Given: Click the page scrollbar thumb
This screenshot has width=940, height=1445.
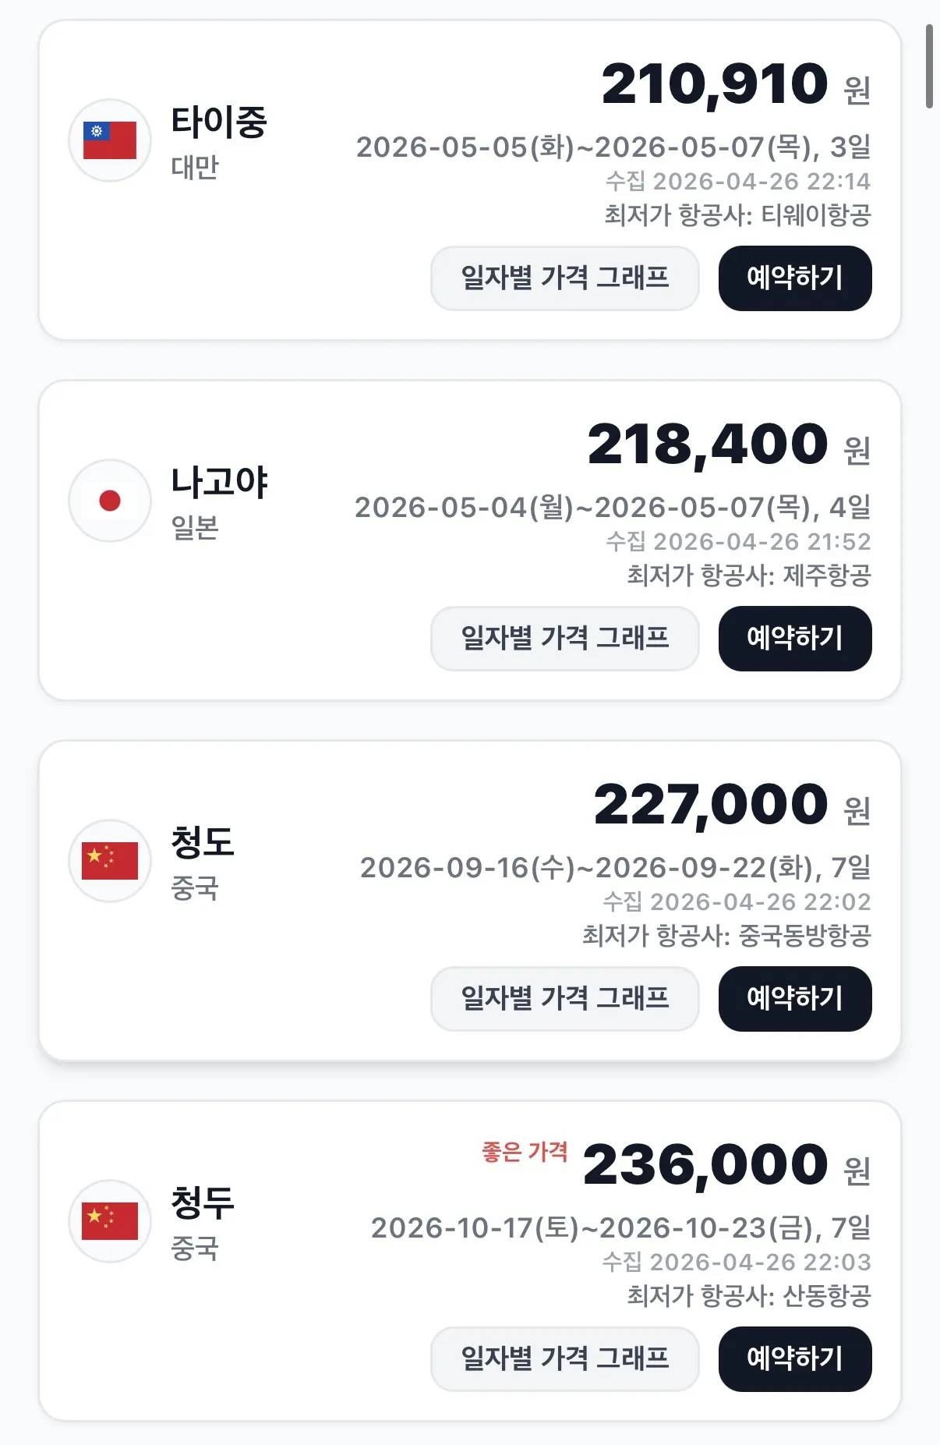Looking at the screenshot, I should [929, 66].
